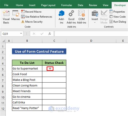This screenshot has height=116, width=128.
Task: Click in the formula bar field
Action: tap(91, 34)
